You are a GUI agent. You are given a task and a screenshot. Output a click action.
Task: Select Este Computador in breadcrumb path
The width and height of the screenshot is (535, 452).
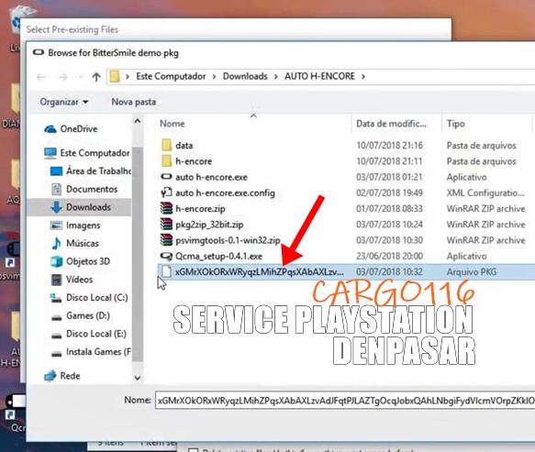pos(171,76)
